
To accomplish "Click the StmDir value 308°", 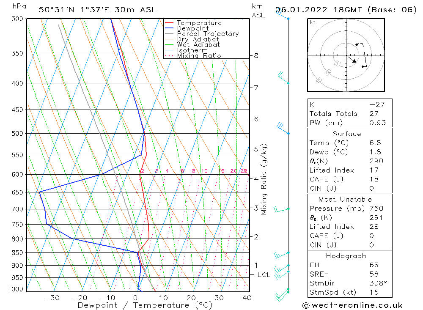I will (378, 283).
